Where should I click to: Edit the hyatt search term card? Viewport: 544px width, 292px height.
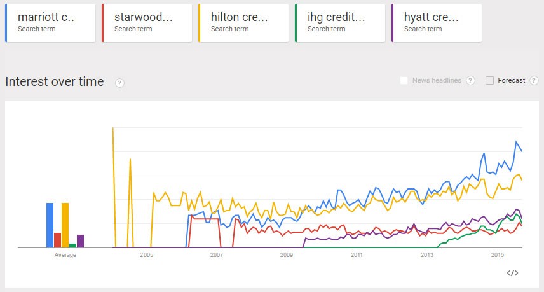(x=437, y=23)
